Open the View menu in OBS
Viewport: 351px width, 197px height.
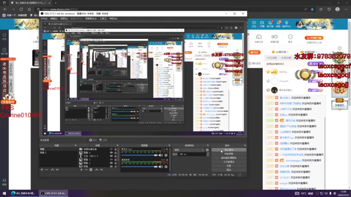coord(64,18)
